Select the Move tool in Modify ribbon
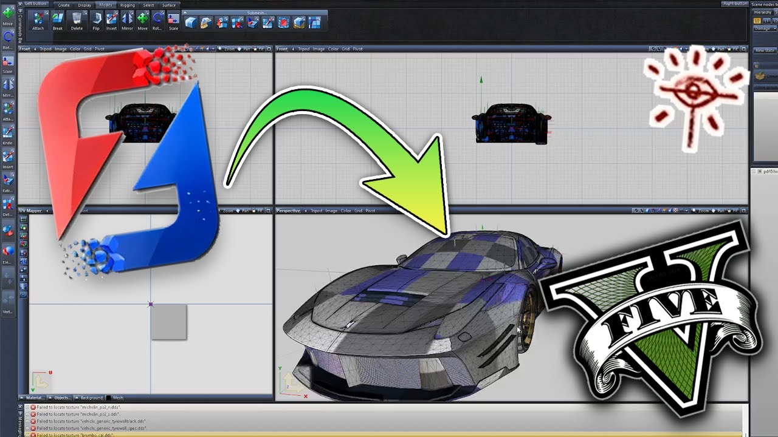Viewport: 778px width, 437px height. (142, 21)
